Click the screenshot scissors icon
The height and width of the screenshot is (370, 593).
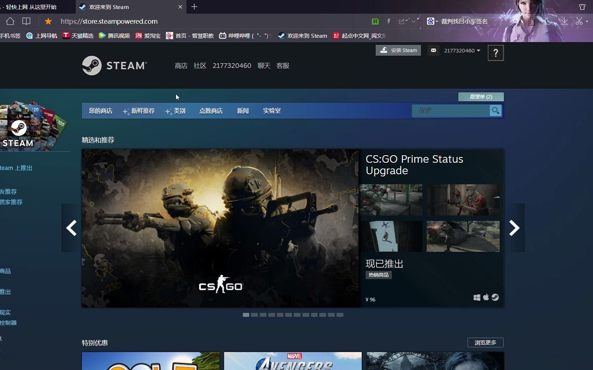tap(579, 22)
